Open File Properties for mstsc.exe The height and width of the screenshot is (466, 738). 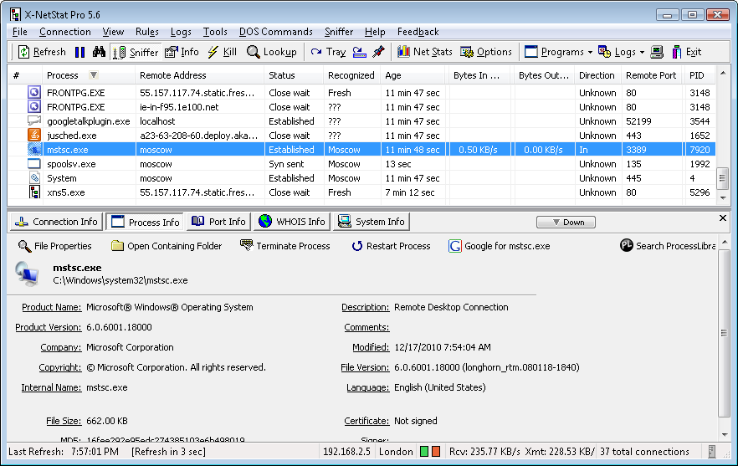coord(54,246)
